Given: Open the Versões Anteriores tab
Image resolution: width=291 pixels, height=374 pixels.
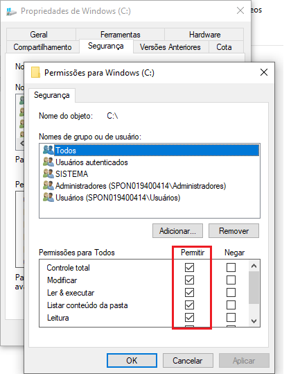Looking at the screenshot, I should [170, 47].
